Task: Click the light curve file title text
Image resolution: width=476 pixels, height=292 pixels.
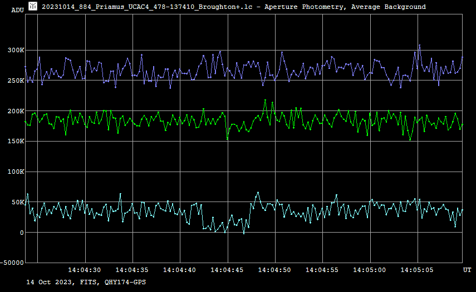Action: coord(234,7)
